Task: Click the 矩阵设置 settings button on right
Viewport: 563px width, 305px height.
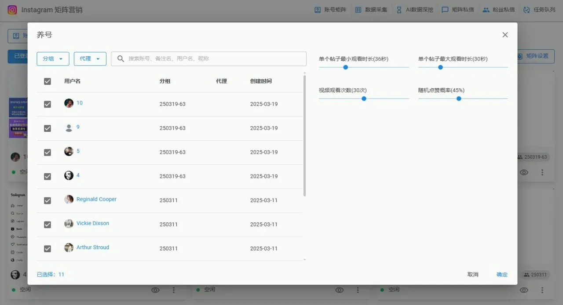Action: pyautogui.click(x=535, y=56)
